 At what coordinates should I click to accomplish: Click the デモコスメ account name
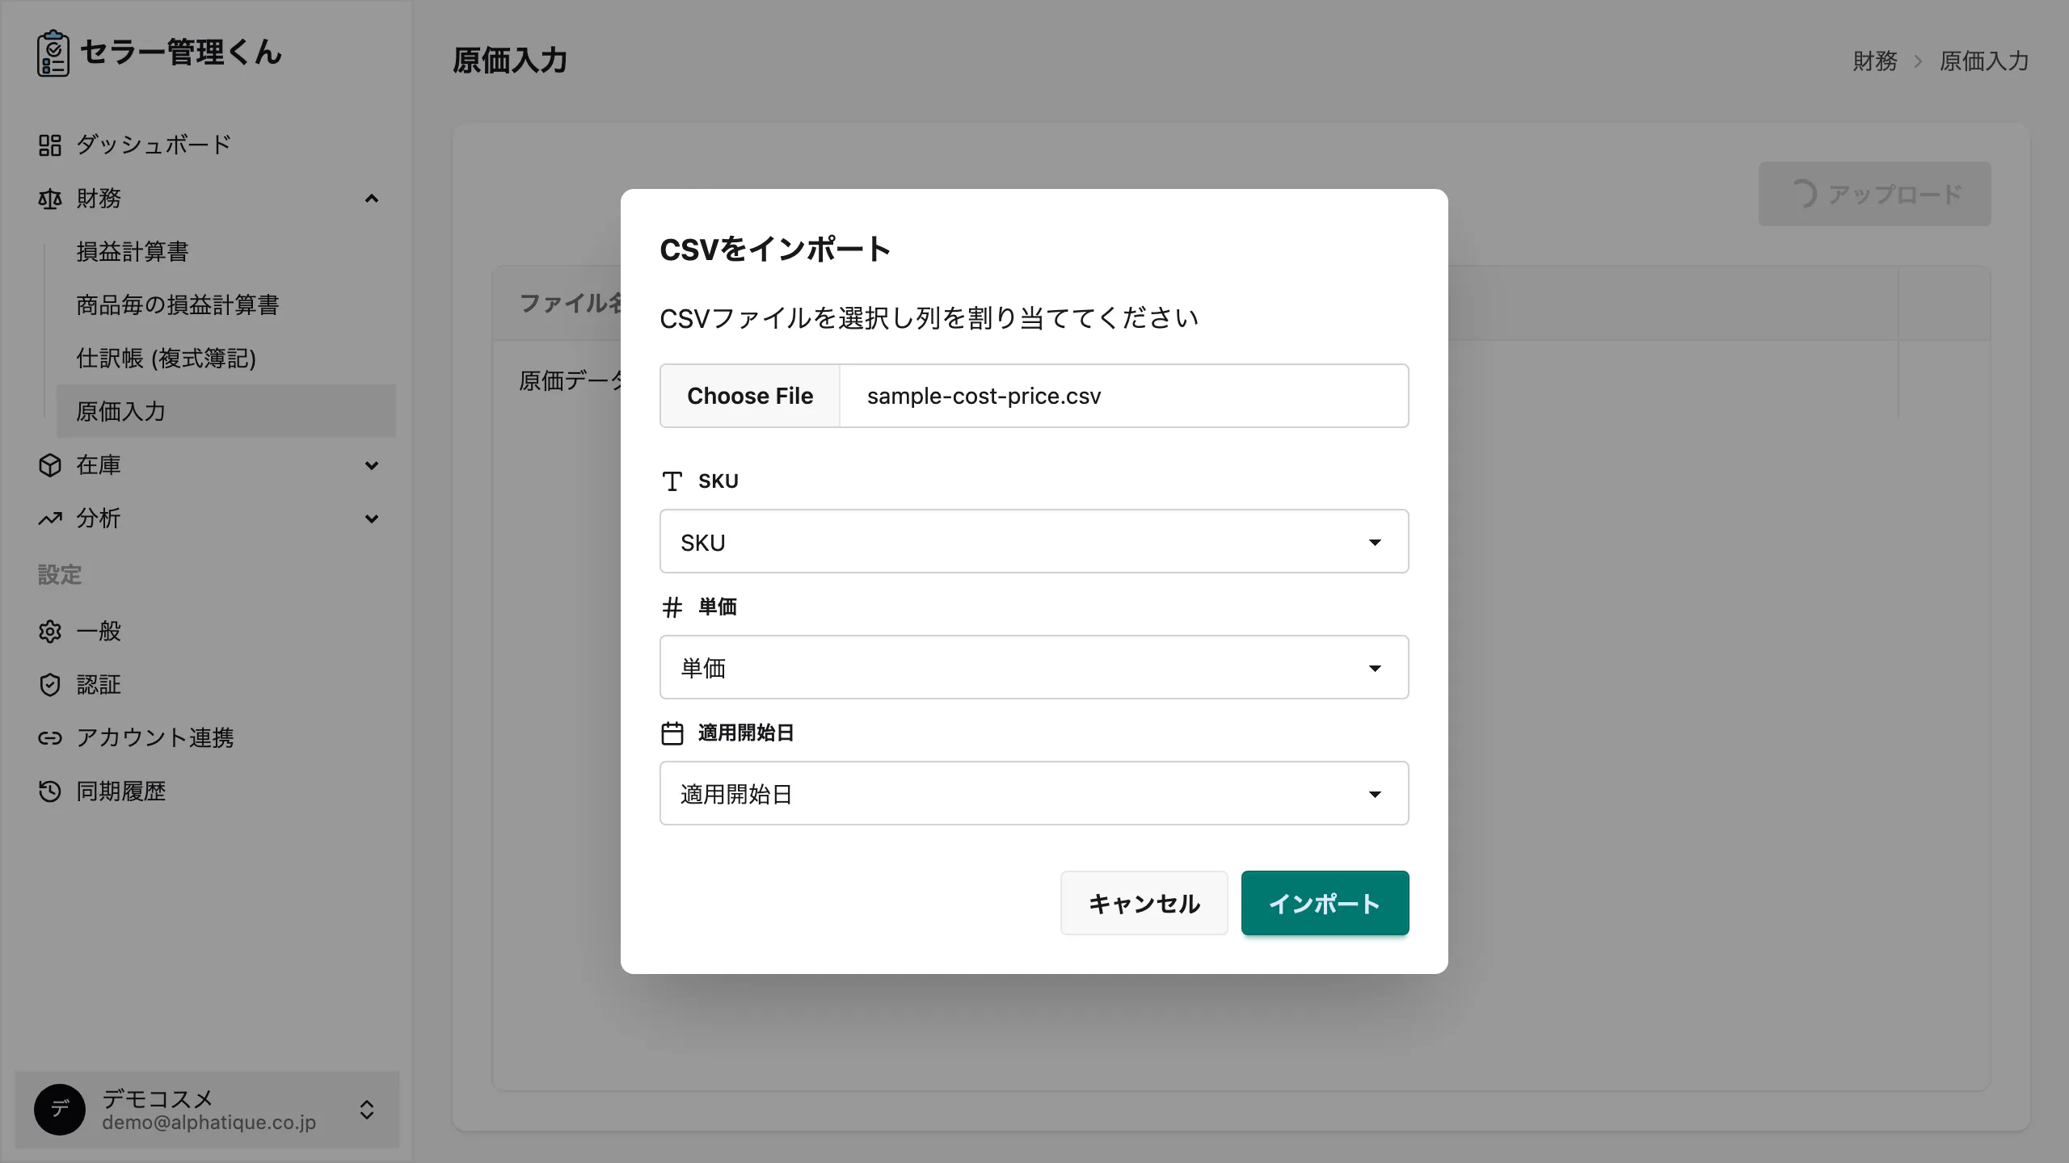coord(158,1098)
